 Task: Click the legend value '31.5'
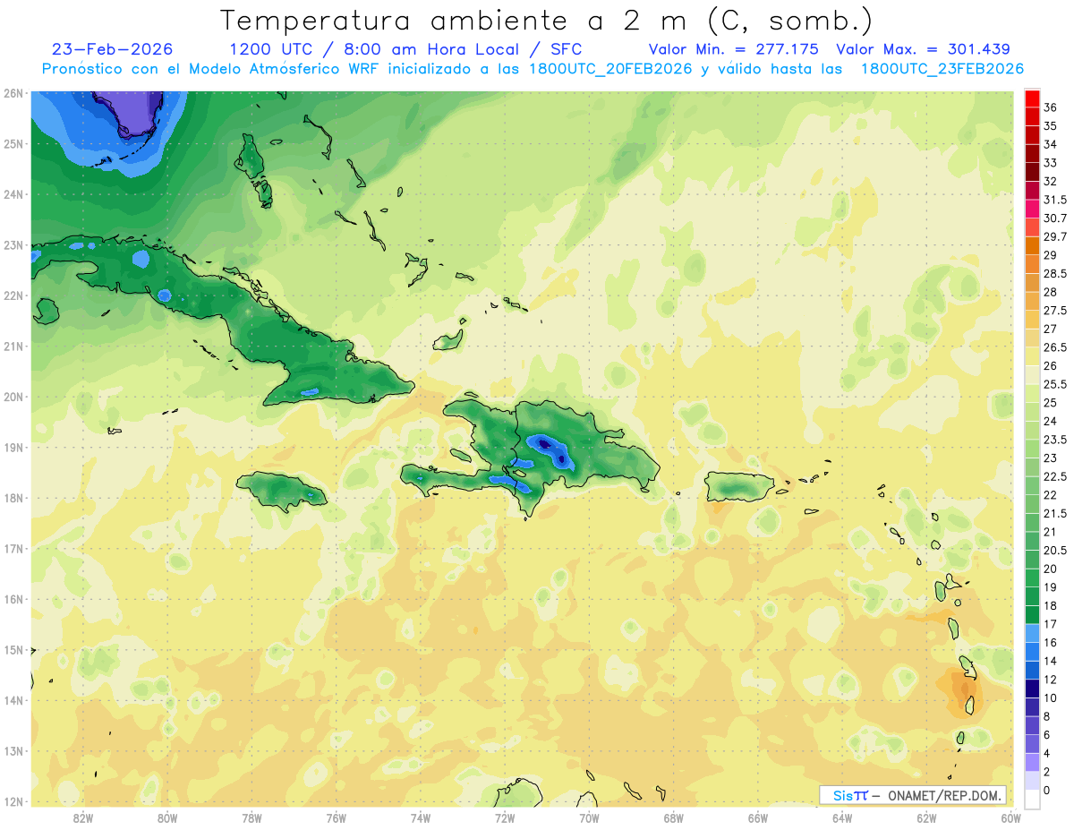pyautogui.click(x=1054, y=200)
